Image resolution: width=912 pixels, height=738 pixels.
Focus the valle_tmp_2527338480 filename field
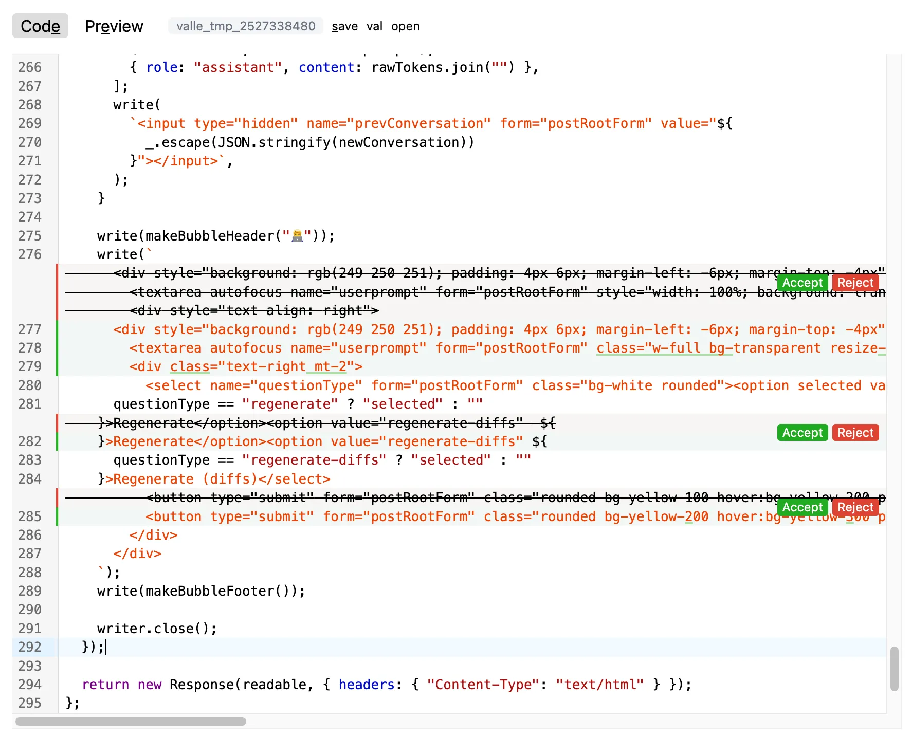(x=246, y=26)
